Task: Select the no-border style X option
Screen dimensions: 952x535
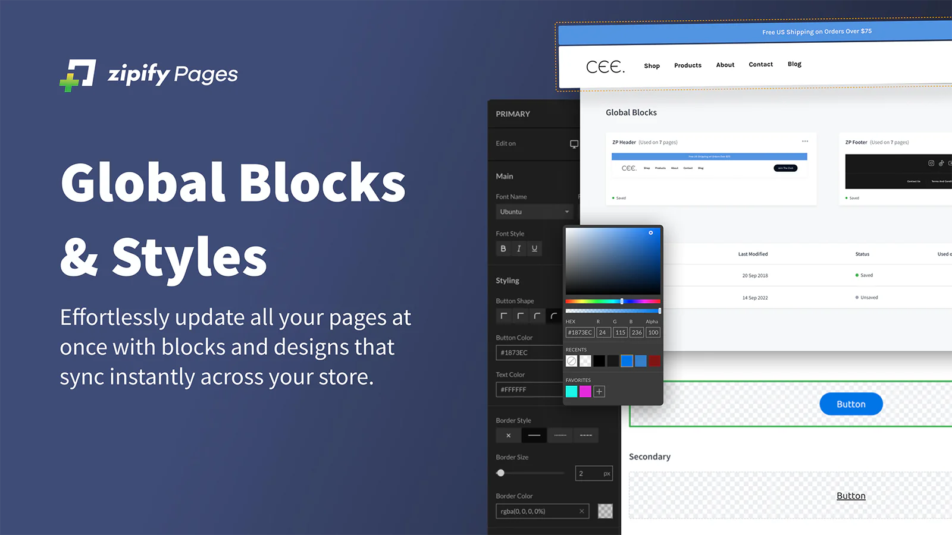Action: click(x=508, y=435)
